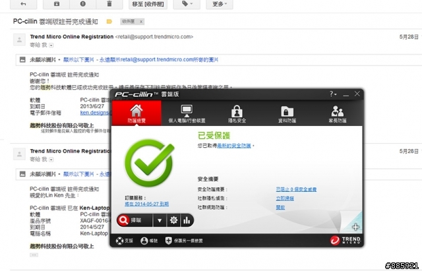This screenshot has width=422, height=271.
Task: Click the plus page-curl corner icon
Action: click(355, 227)
